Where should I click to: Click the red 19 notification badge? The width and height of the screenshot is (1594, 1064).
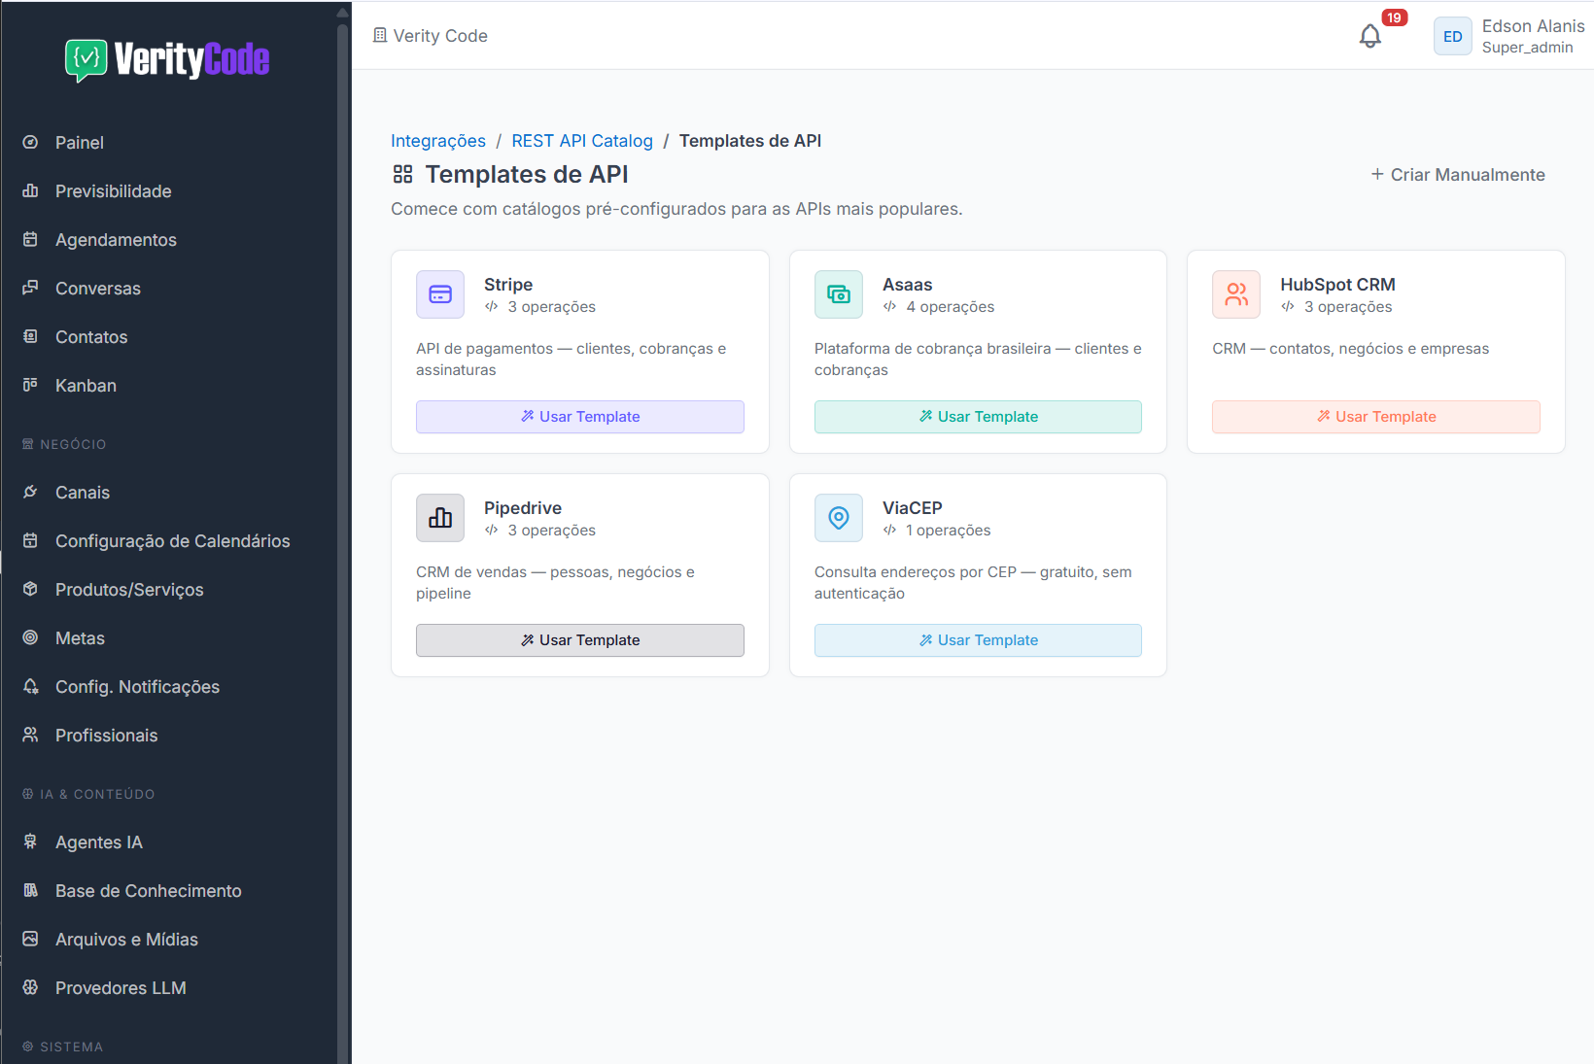1394,17
